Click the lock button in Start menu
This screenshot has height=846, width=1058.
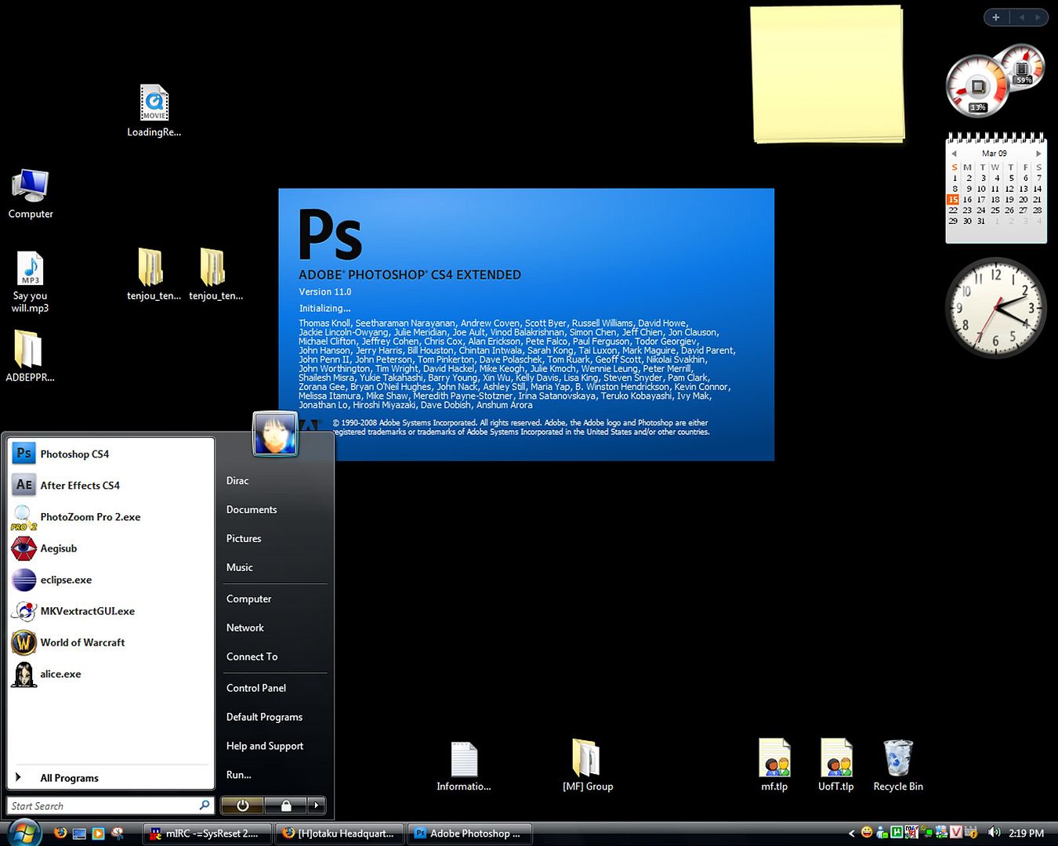286,804
